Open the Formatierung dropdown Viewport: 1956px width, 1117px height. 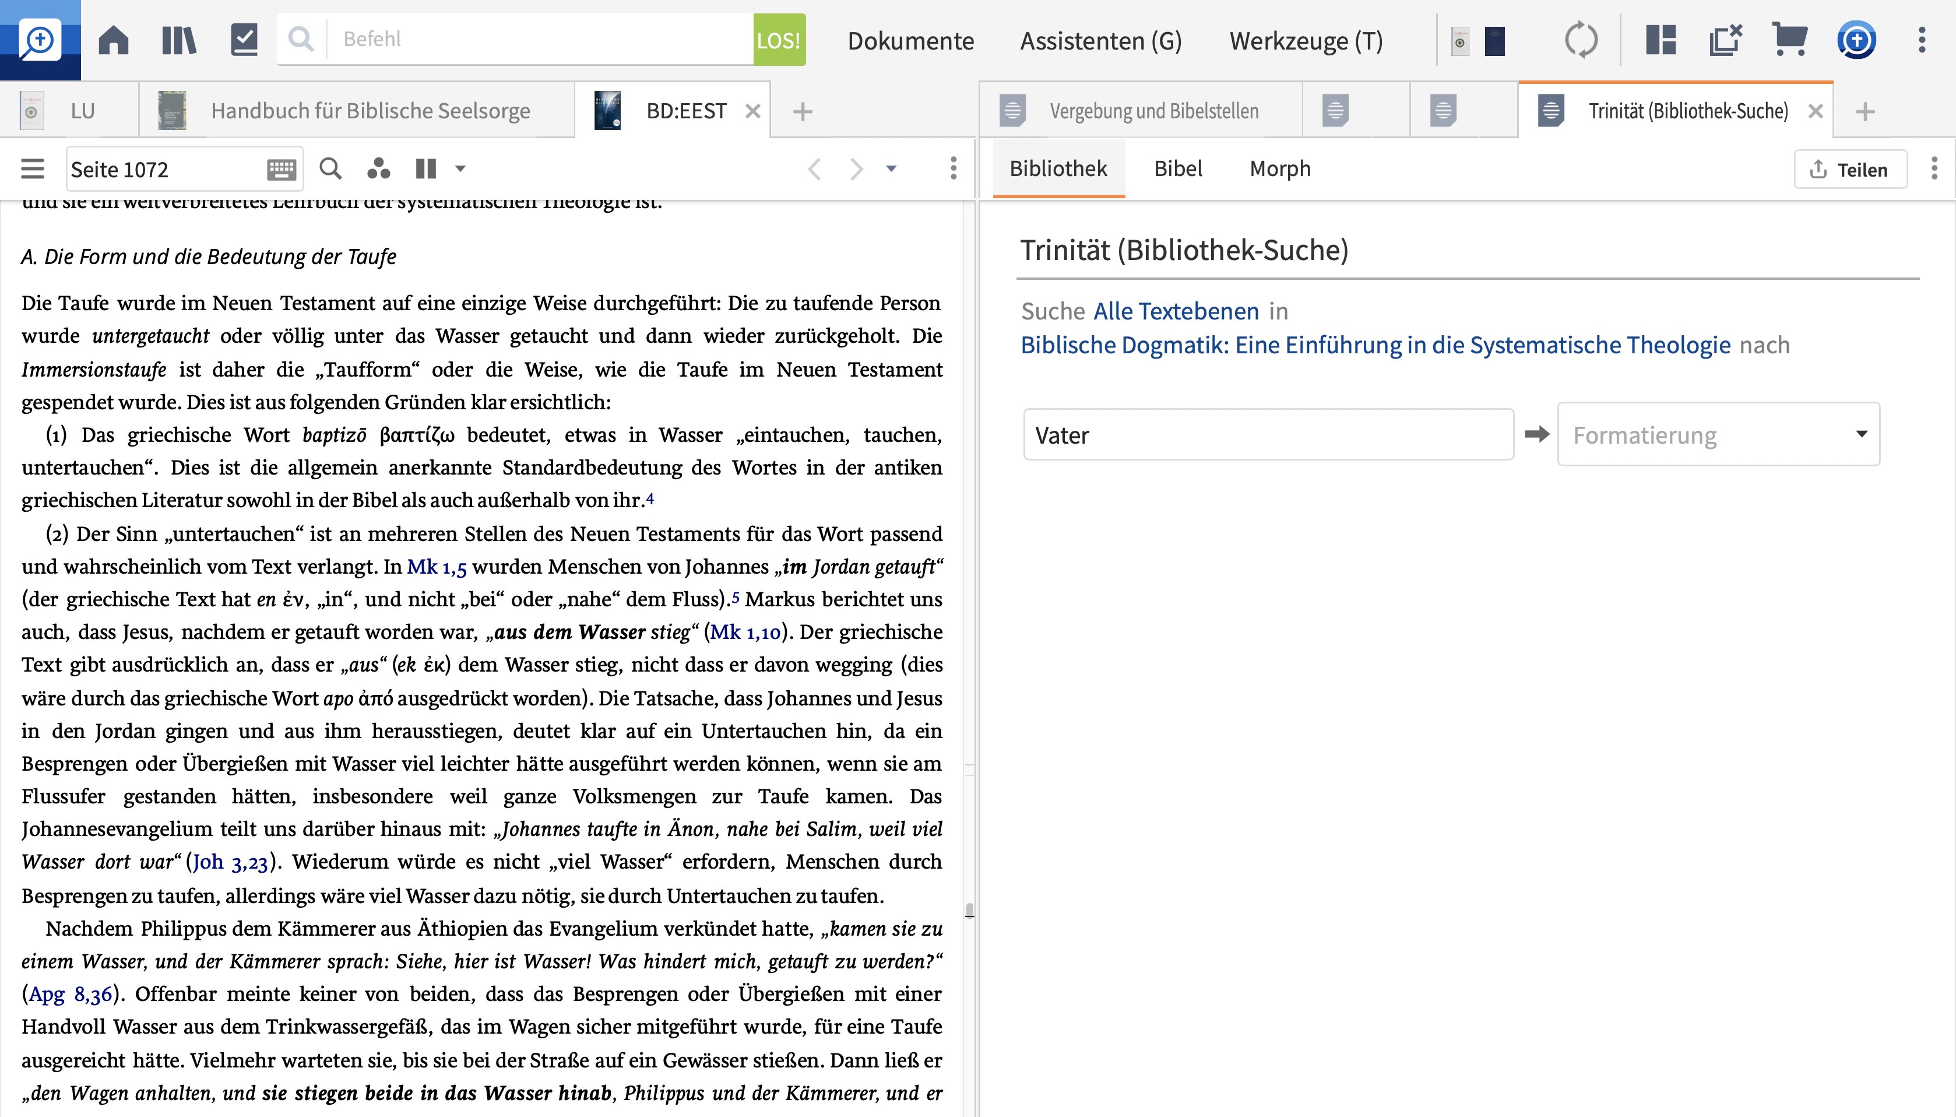(x=1718, y=434)
